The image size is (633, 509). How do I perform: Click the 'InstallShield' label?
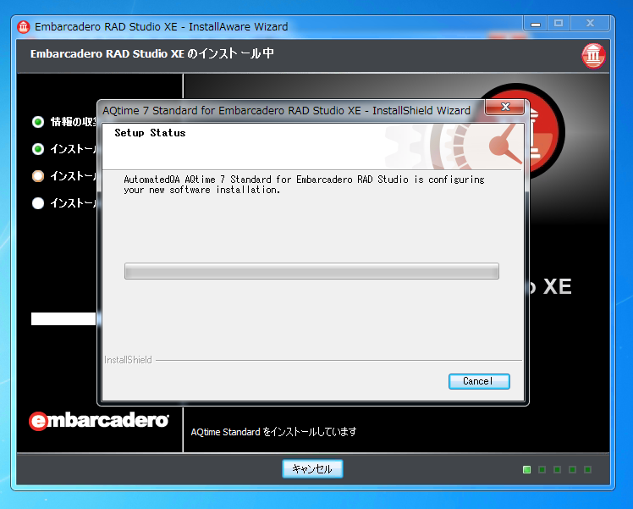pyautogui.click(x=128, y=360)
